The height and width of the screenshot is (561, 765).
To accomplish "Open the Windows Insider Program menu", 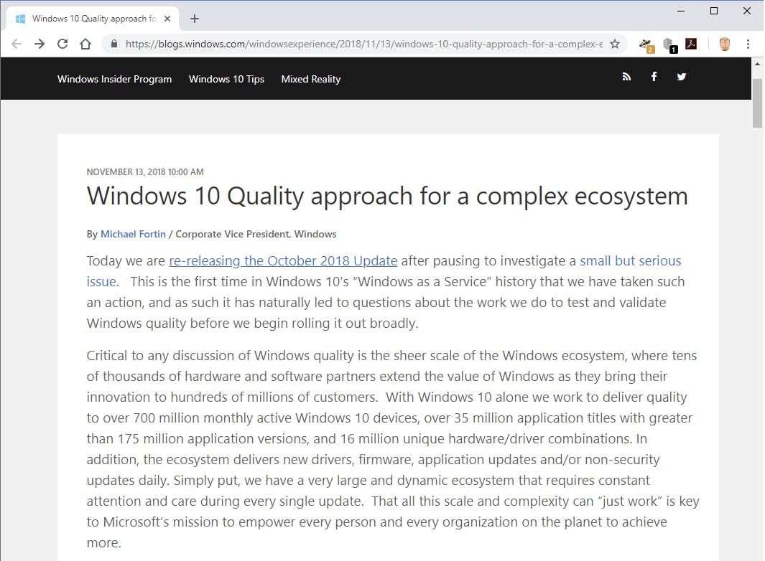I will [114, 79].
